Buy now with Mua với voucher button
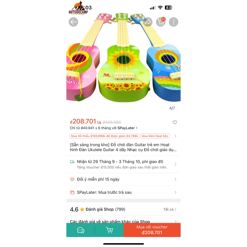The width and height of the screenshot is (247, 247). point(152,230)
